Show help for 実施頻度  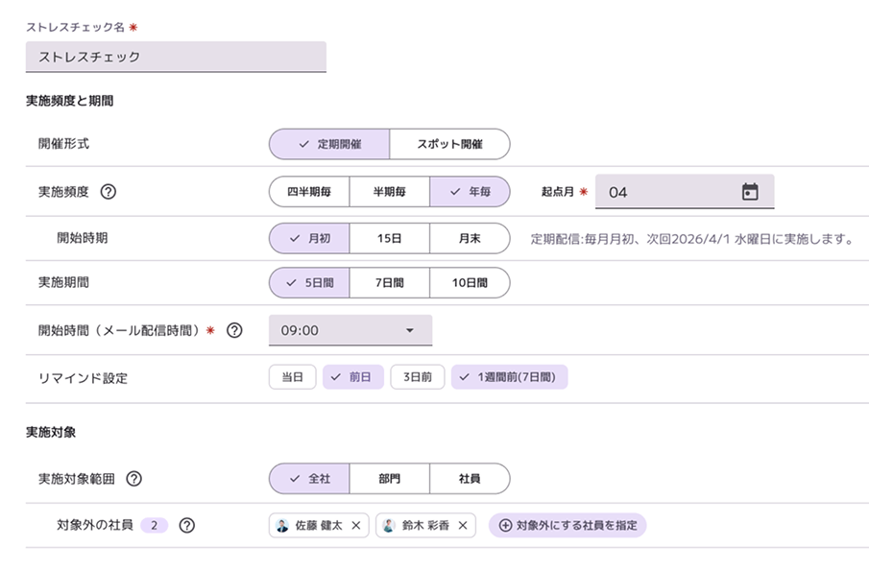[109, 192]
